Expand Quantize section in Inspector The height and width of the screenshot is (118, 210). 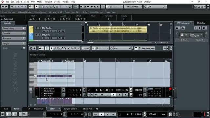pos(13,33)
